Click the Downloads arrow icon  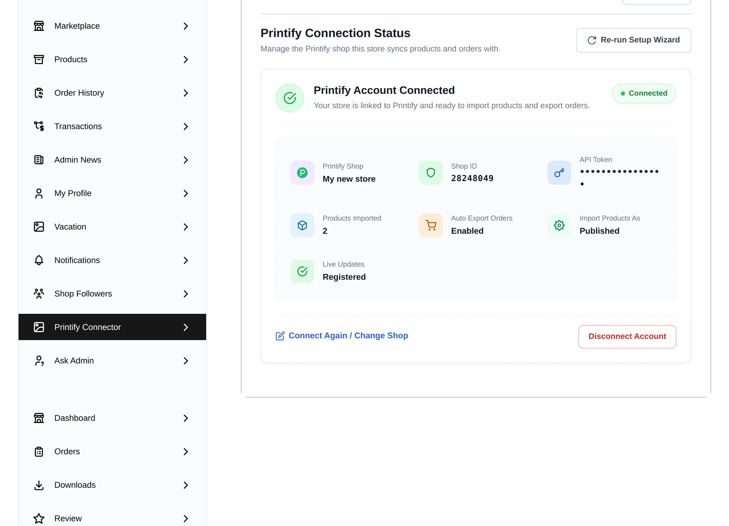[39, 485]
